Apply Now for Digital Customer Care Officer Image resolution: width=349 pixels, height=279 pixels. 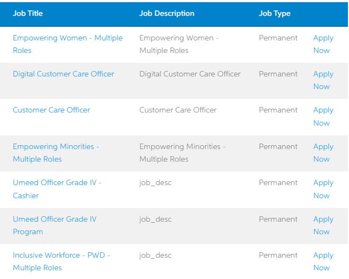tap(323, 80)
